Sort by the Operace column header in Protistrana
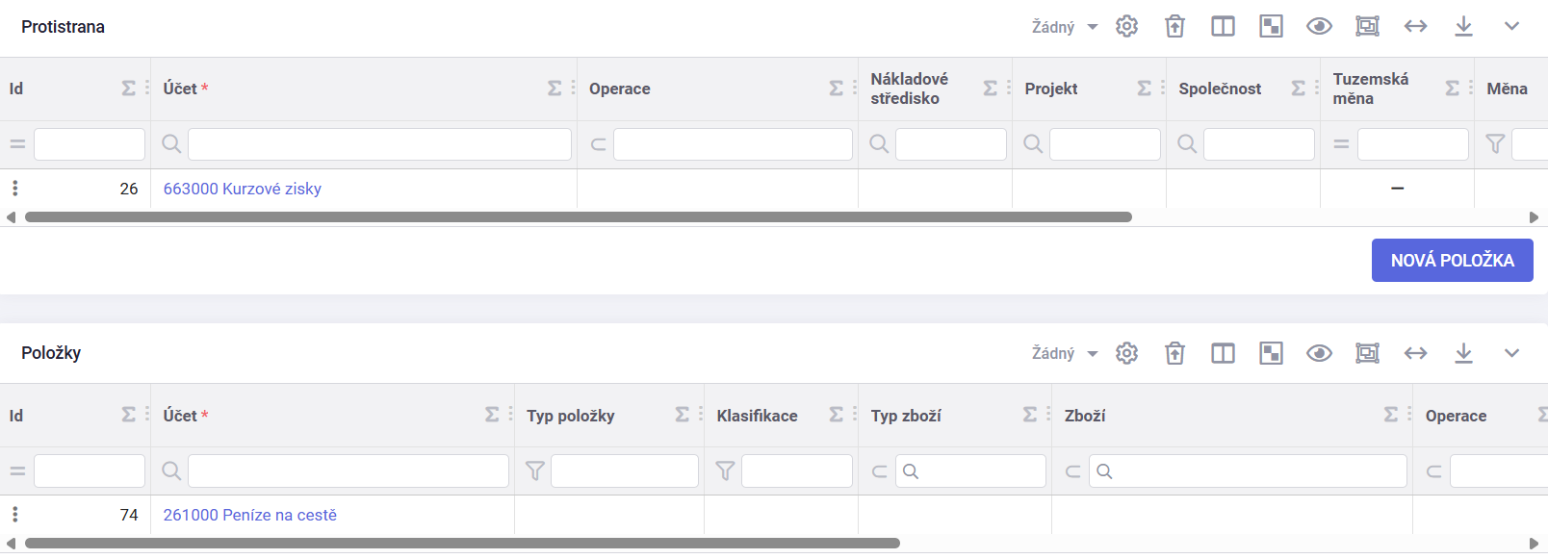The height and width of the screenshot is (559, 1548). 620,89
